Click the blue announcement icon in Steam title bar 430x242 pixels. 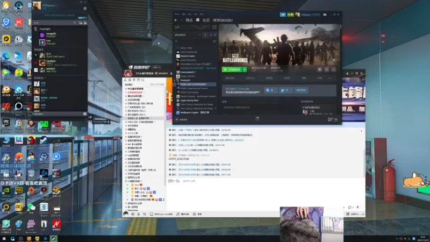[x=283, y=15]
